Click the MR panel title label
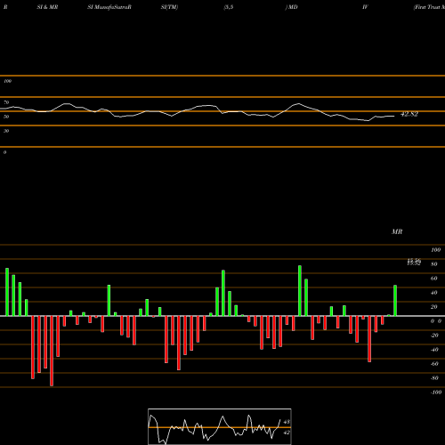The width and height of the screenshot is (445, 445). click(x=397, y=231)
